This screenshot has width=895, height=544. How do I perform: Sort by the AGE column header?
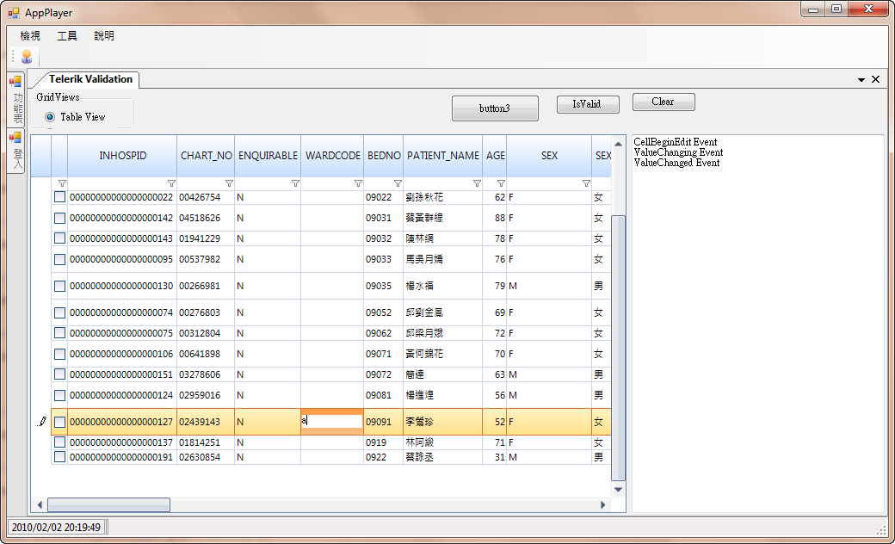click(495, 155)
